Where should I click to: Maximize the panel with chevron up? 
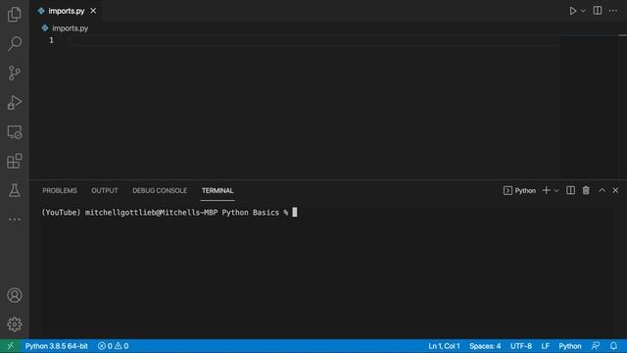tap(602, 190)
